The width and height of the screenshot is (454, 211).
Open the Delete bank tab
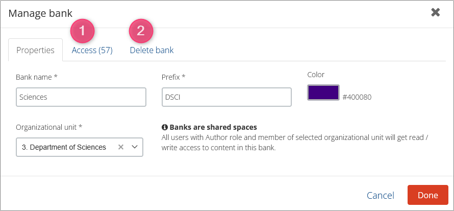pos(152,51)
